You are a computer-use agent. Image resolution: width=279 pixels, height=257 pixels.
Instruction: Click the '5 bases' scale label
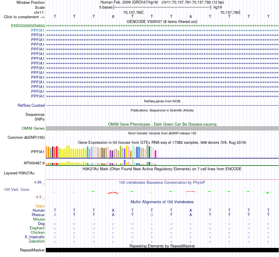(x=106, y=7)
